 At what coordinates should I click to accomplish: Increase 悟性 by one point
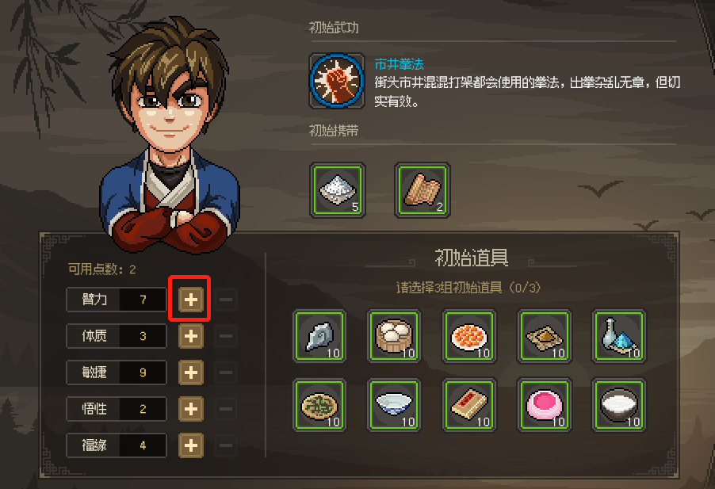[190, 409]
